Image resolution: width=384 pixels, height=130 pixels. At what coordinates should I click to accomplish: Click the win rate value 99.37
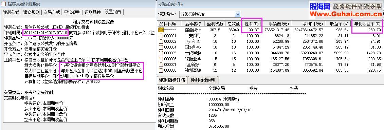point(254,30)
